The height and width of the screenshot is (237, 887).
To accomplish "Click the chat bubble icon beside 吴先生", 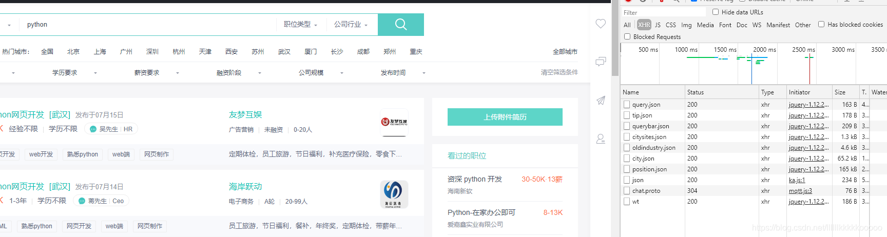I will pos(93,129).
